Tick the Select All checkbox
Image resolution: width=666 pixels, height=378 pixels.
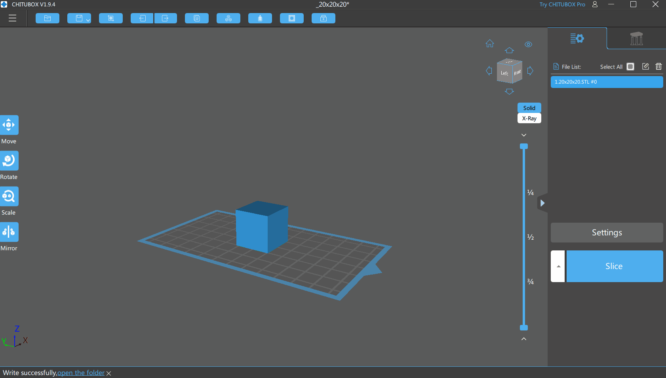pyautogui.click(x=630, y=67)
